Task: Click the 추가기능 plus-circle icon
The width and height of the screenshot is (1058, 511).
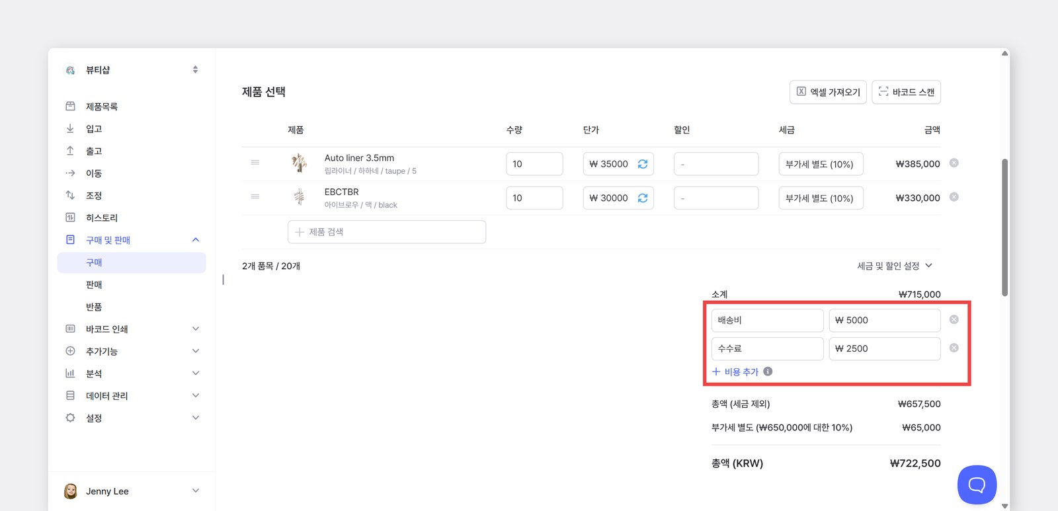Action: pos(70,351)
